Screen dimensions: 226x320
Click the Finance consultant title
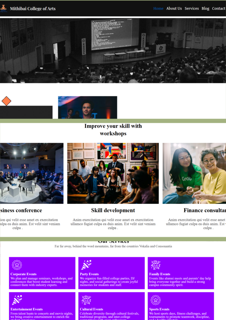pos(204,210)
